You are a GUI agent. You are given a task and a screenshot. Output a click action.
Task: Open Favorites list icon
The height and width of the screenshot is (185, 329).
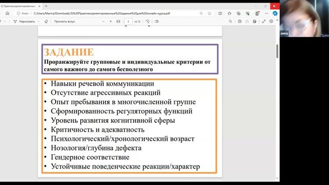coord(229,13)
